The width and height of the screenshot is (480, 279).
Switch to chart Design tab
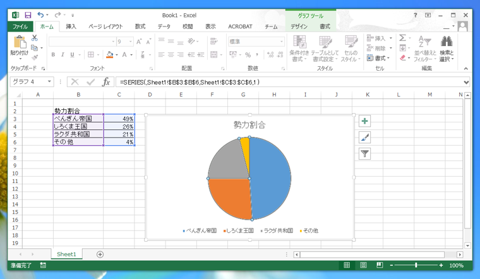pos(299,27)
